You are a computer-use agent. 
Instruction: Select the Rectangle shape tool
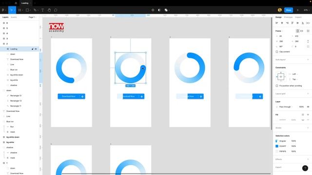click(x=27, y=10)
